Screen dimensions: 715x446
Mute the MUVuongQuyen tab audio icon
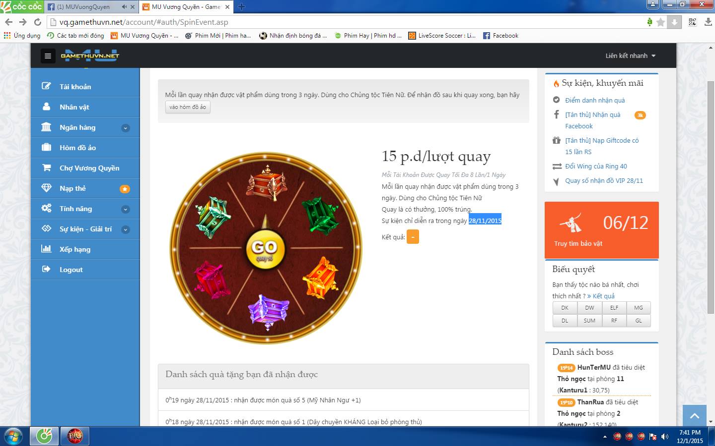[124, 7]
